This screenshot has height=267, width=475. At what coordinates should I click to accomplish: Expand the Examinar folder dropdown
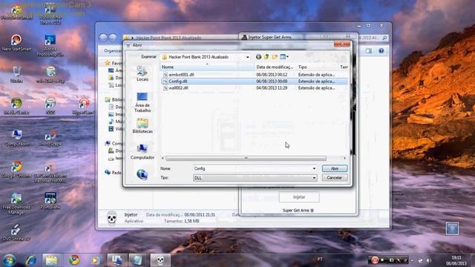point(247,57)
